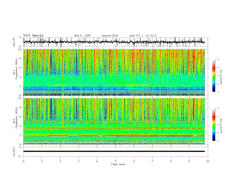Click the "2" tick on the Time axis

(60, 161)
